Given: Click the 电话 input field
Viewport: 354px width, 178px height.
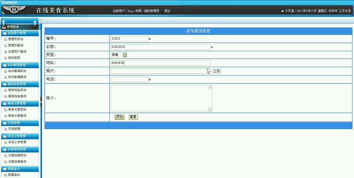Looking at the screenshot, I should coord(130,79).
